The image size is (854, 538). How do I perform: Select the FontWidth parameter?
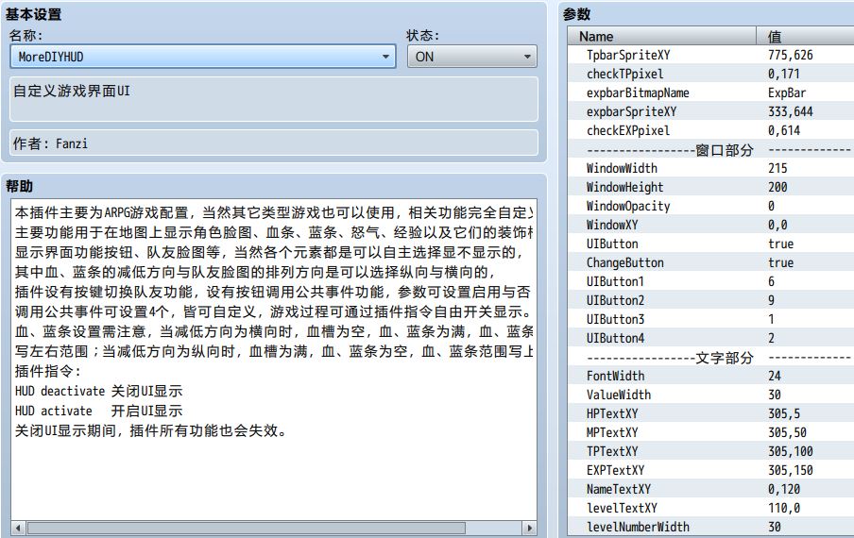[x=615, y=376]
